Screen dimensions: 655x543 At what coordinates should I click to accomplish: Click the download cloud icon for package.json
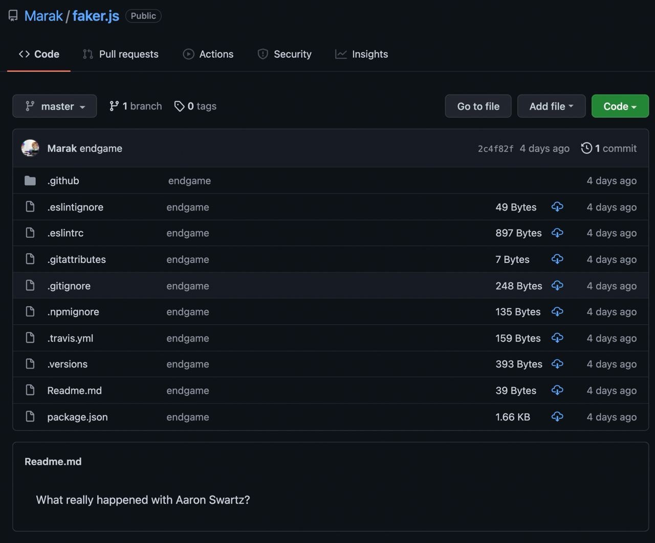coord(557,417)
